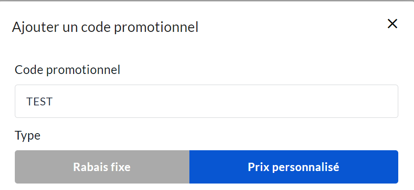Click the X icon in the dialog header

pos(392,24)
